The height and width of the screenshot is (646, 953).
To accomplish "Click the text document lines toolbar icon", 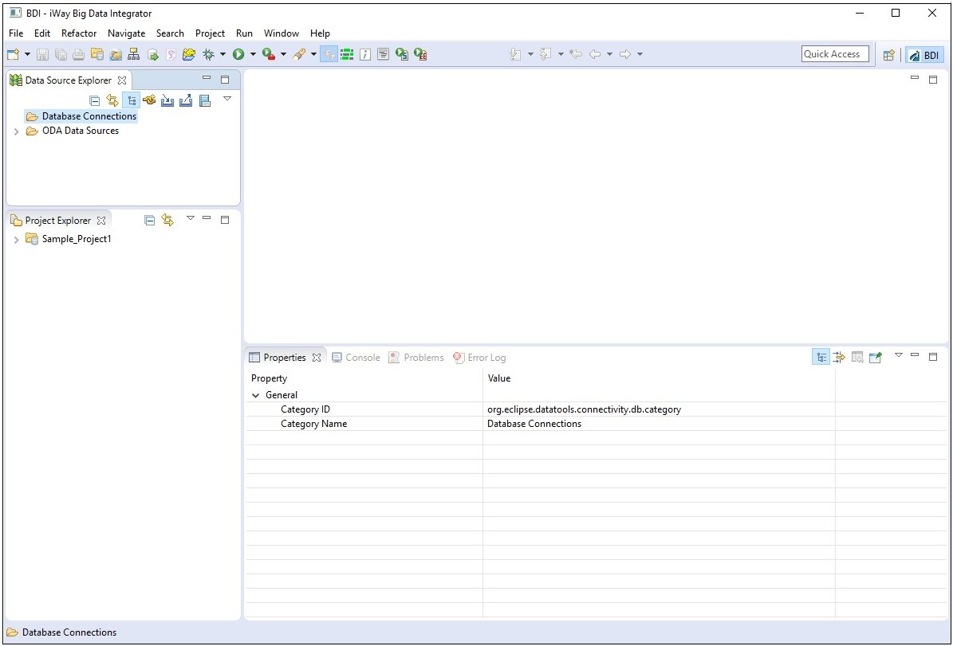I will [x=383, y=55].
